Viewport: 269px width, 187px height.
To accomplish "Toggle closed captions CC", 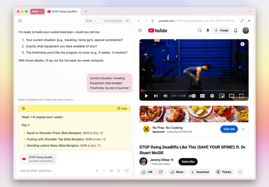I will click(x=202, y=96).
